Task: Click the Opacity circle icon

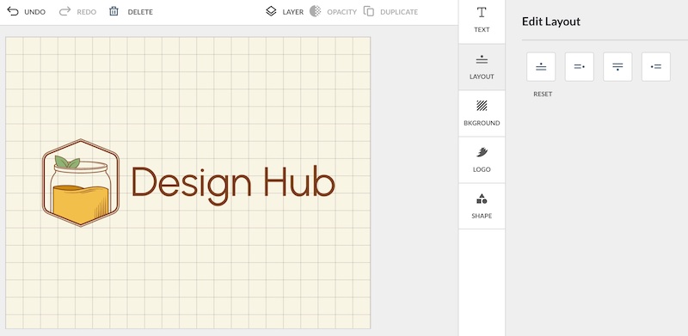Action: point(315,11)
